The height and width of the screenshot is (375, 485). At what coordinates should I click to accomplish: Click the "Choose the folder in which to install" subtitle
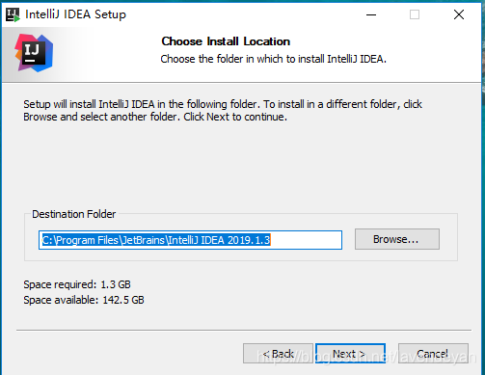tap(273, 59)
